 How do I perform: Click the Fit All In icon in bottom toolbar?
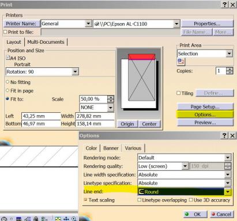58,219
